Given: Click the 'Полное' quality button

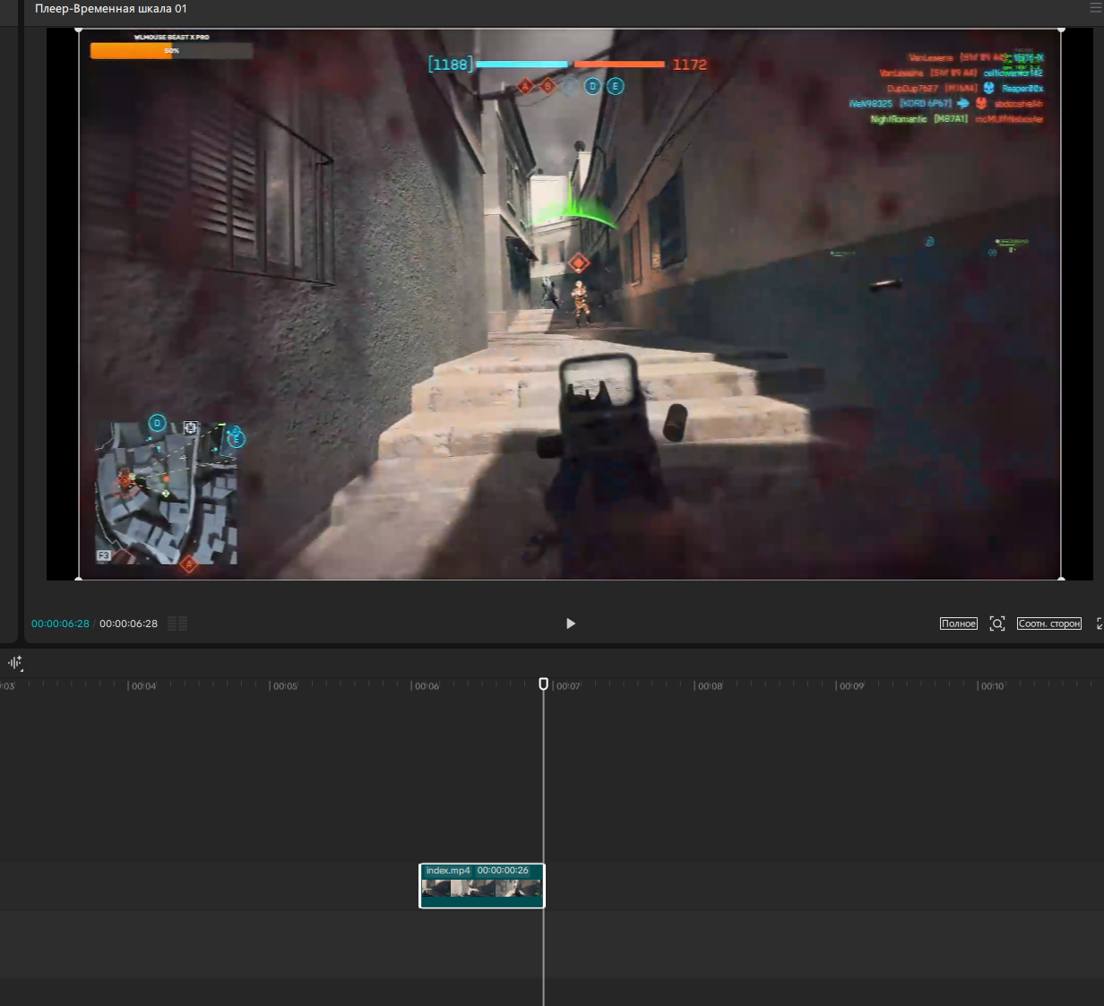Looking at the screenshot, I should coord(959,623).
